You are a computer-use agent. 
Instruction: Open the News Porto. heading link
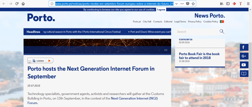coord(210,16)
